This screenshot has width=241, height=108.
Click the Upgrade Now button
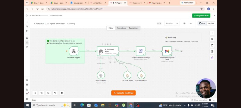(201, 16)
